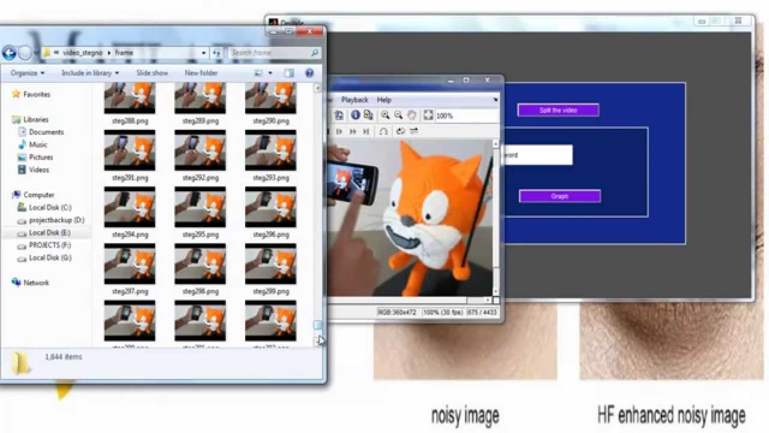This screenshot has height=433, width=769.
Task: Select the Zoom In tool in player
Action: coord(385,115)
